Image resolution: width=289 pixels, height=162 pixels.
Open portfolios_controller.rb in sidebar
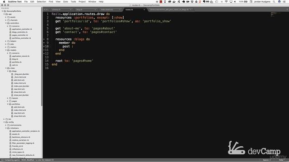coord(21,38)
